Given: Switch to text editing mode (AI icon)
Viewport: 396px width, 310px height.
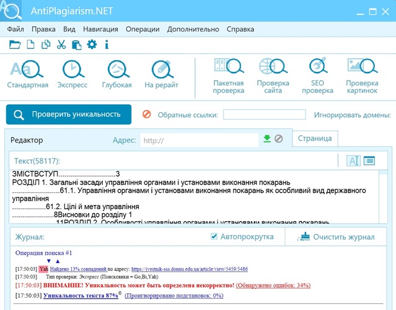Looking at the screenshot, I should point(353,161).
